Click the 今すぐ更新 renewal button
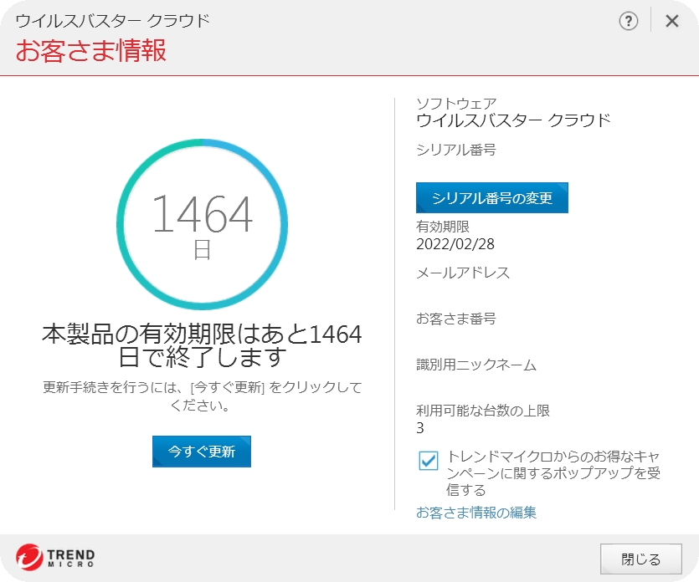 tap(201, 451)
